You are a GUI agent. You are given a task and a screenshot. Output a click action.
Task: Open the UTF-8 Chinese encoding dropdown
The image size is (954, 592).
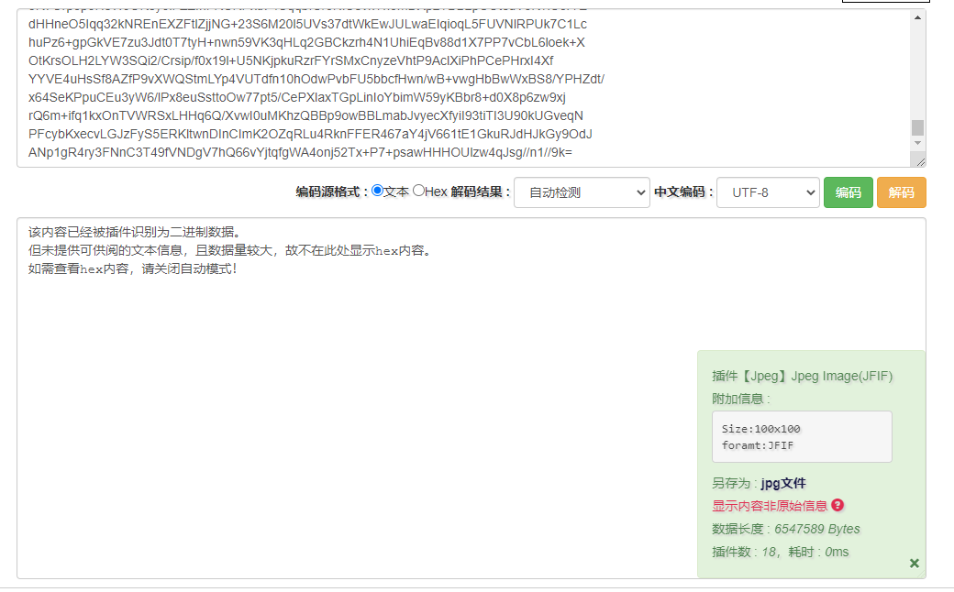768,192
